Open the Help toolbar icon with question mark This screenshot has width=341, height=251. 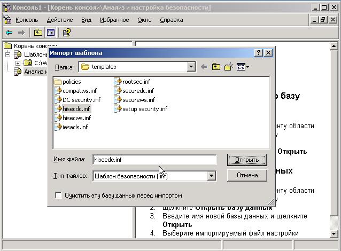pyautogui.click(x=67, y=33)
